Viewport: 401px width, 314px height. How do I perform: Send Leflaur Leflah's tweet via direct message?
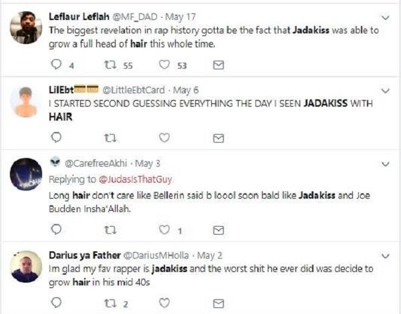pos(218,65)
